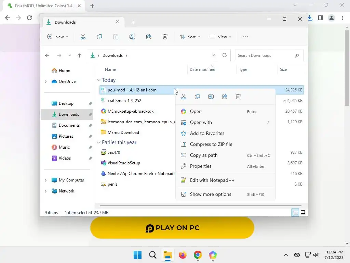
Task: Click the Delete icon in context menu
Action: pos(238,97)
